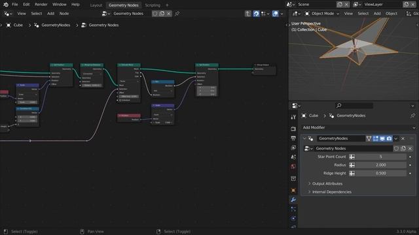The width and height of the screenshot is (419, 235).
Task: Toggle modifier edit mode display
Action: pos(376,138)
